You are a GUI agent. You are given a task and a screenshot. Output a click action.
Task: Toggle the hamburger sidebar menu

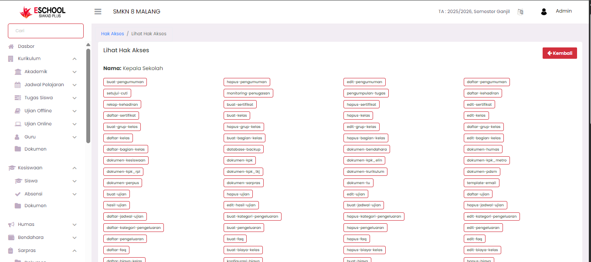coord(98,12)
